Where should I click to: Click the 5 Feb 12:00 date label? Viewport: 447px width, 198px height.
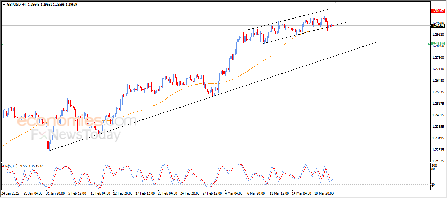77,193
